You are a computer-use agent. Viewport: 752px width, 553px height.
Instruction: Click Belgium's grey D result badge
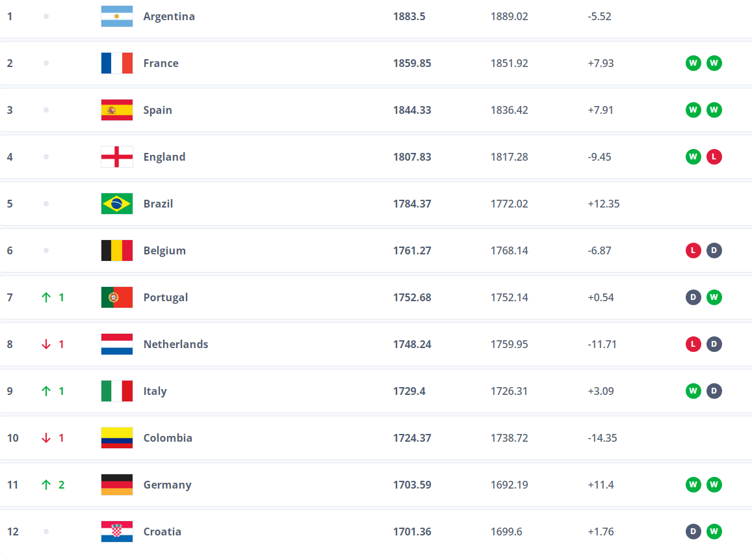(714, 250)
